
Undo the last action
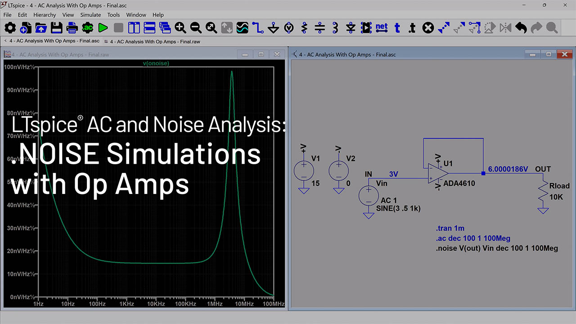pyautogui.click(x=521, y=28)
